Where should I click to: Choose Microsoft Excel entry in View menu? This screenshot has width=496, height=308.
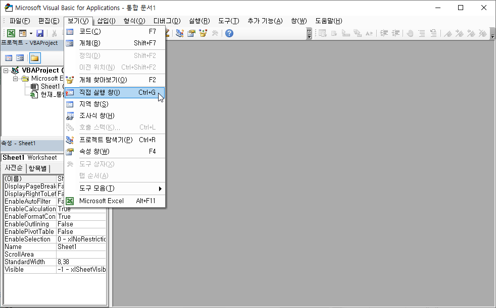pyautogui.click(x=115, y=201)
